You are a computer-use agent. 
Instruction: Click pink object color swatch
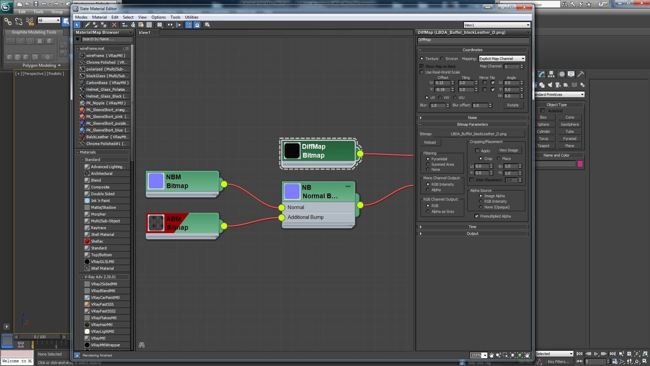coord(580,164)
